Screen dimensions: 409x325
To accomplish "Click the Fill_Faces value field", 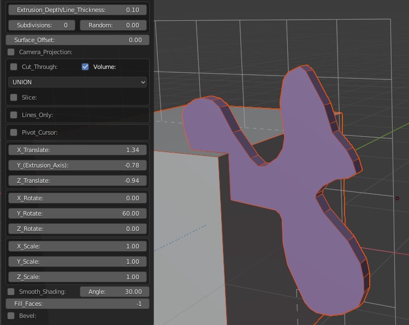I will pos(77,304).
